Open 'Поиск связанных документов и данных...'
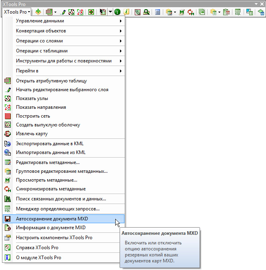266x270 pixels. pyautogui.click(x=64, y=199)
